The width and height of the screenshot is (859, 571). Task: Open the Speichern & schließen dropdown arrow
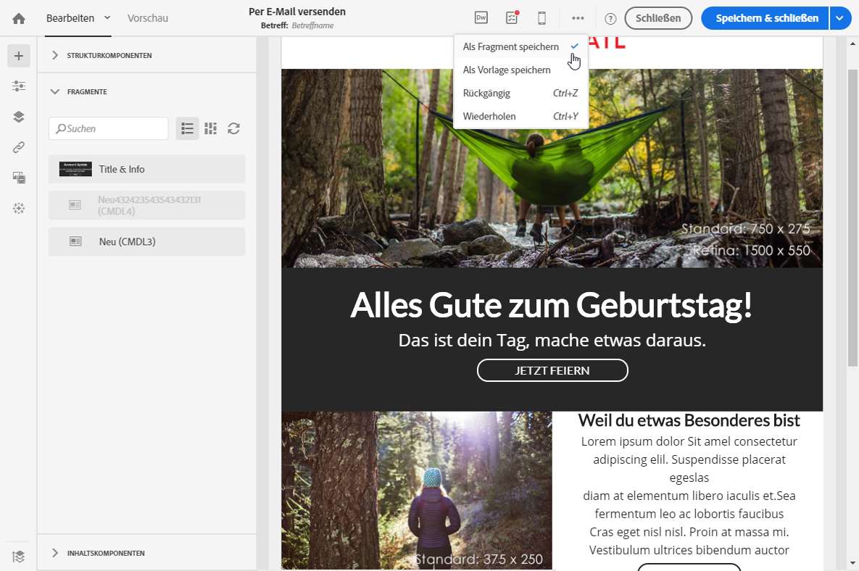pos(840,18)
